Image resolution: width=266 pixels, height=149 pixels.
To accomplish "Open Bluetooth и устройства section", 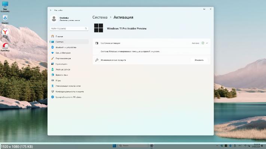I will (x=69, y=47).
